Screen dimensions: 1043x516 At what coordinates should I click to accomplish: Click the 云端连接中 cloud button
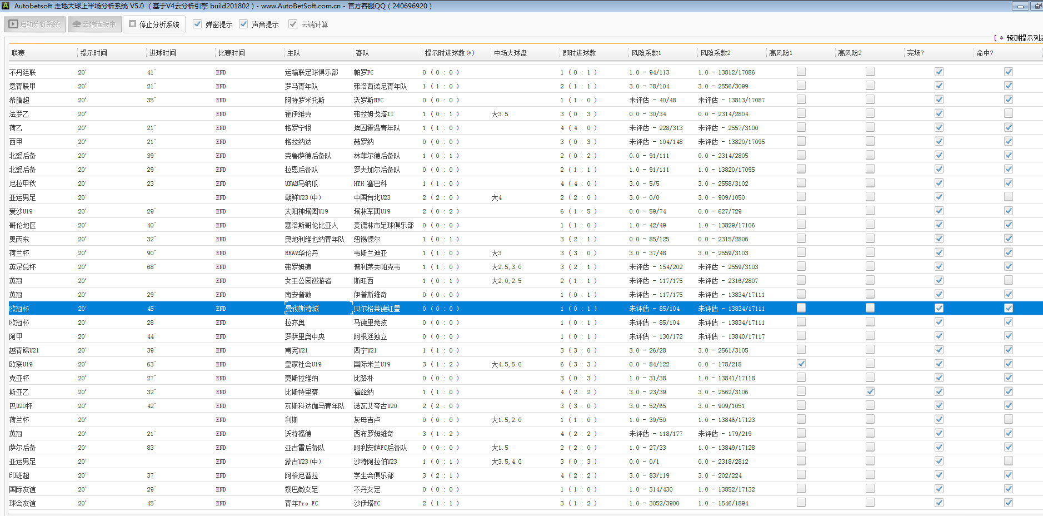pyautogui.click(x=94, y=24)
